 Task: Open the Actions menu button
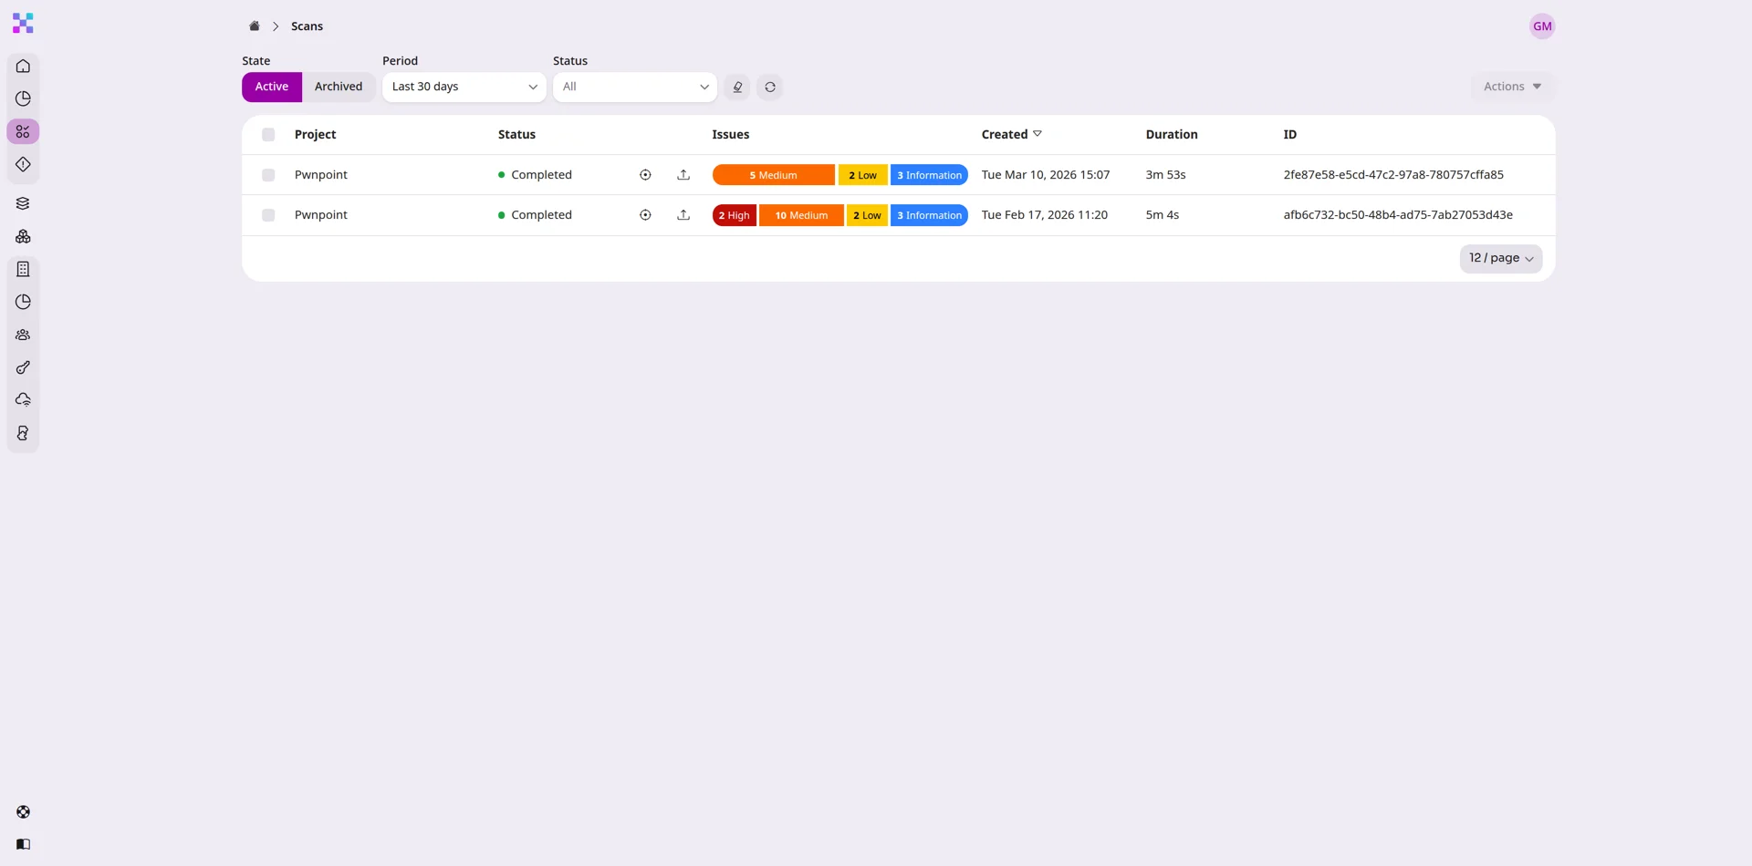1511,88
